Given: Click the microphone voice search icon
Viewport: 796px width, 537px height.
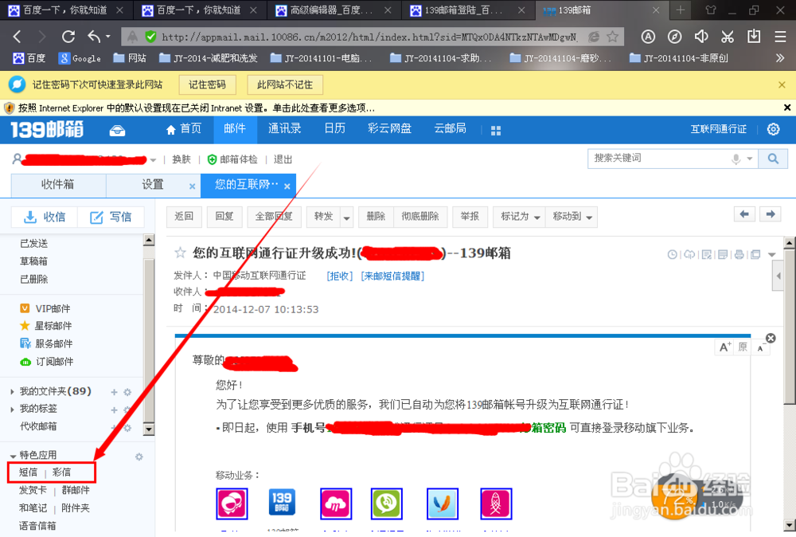Looking at the screenshot, I should (x=736, y=159).
